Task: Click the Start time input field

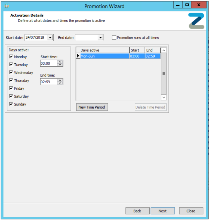Action: (x=48, y=63)
